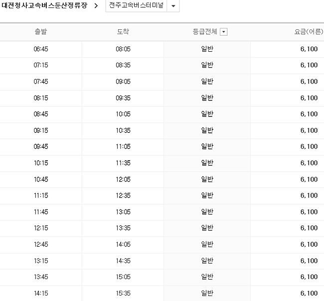Click the 09:05 arrival time
This screenshot has height=301, width=324.
point(123,82)
